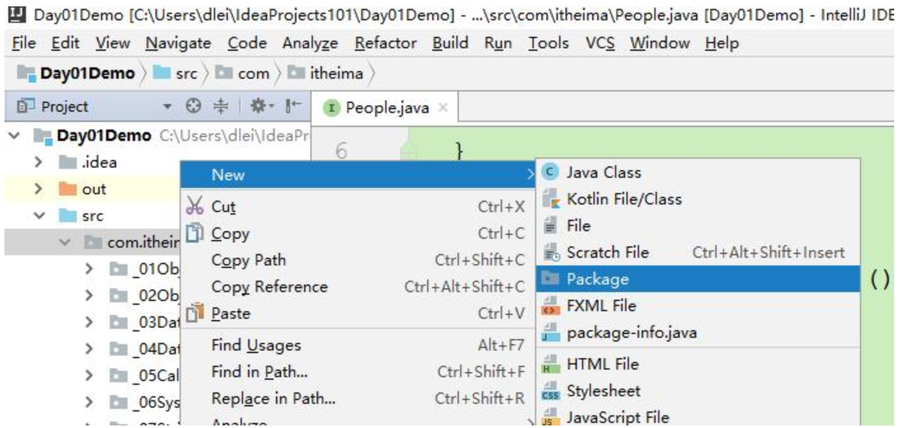Expand the .idea folder
This screenshot has width=898, height=428.
point(39,163)
